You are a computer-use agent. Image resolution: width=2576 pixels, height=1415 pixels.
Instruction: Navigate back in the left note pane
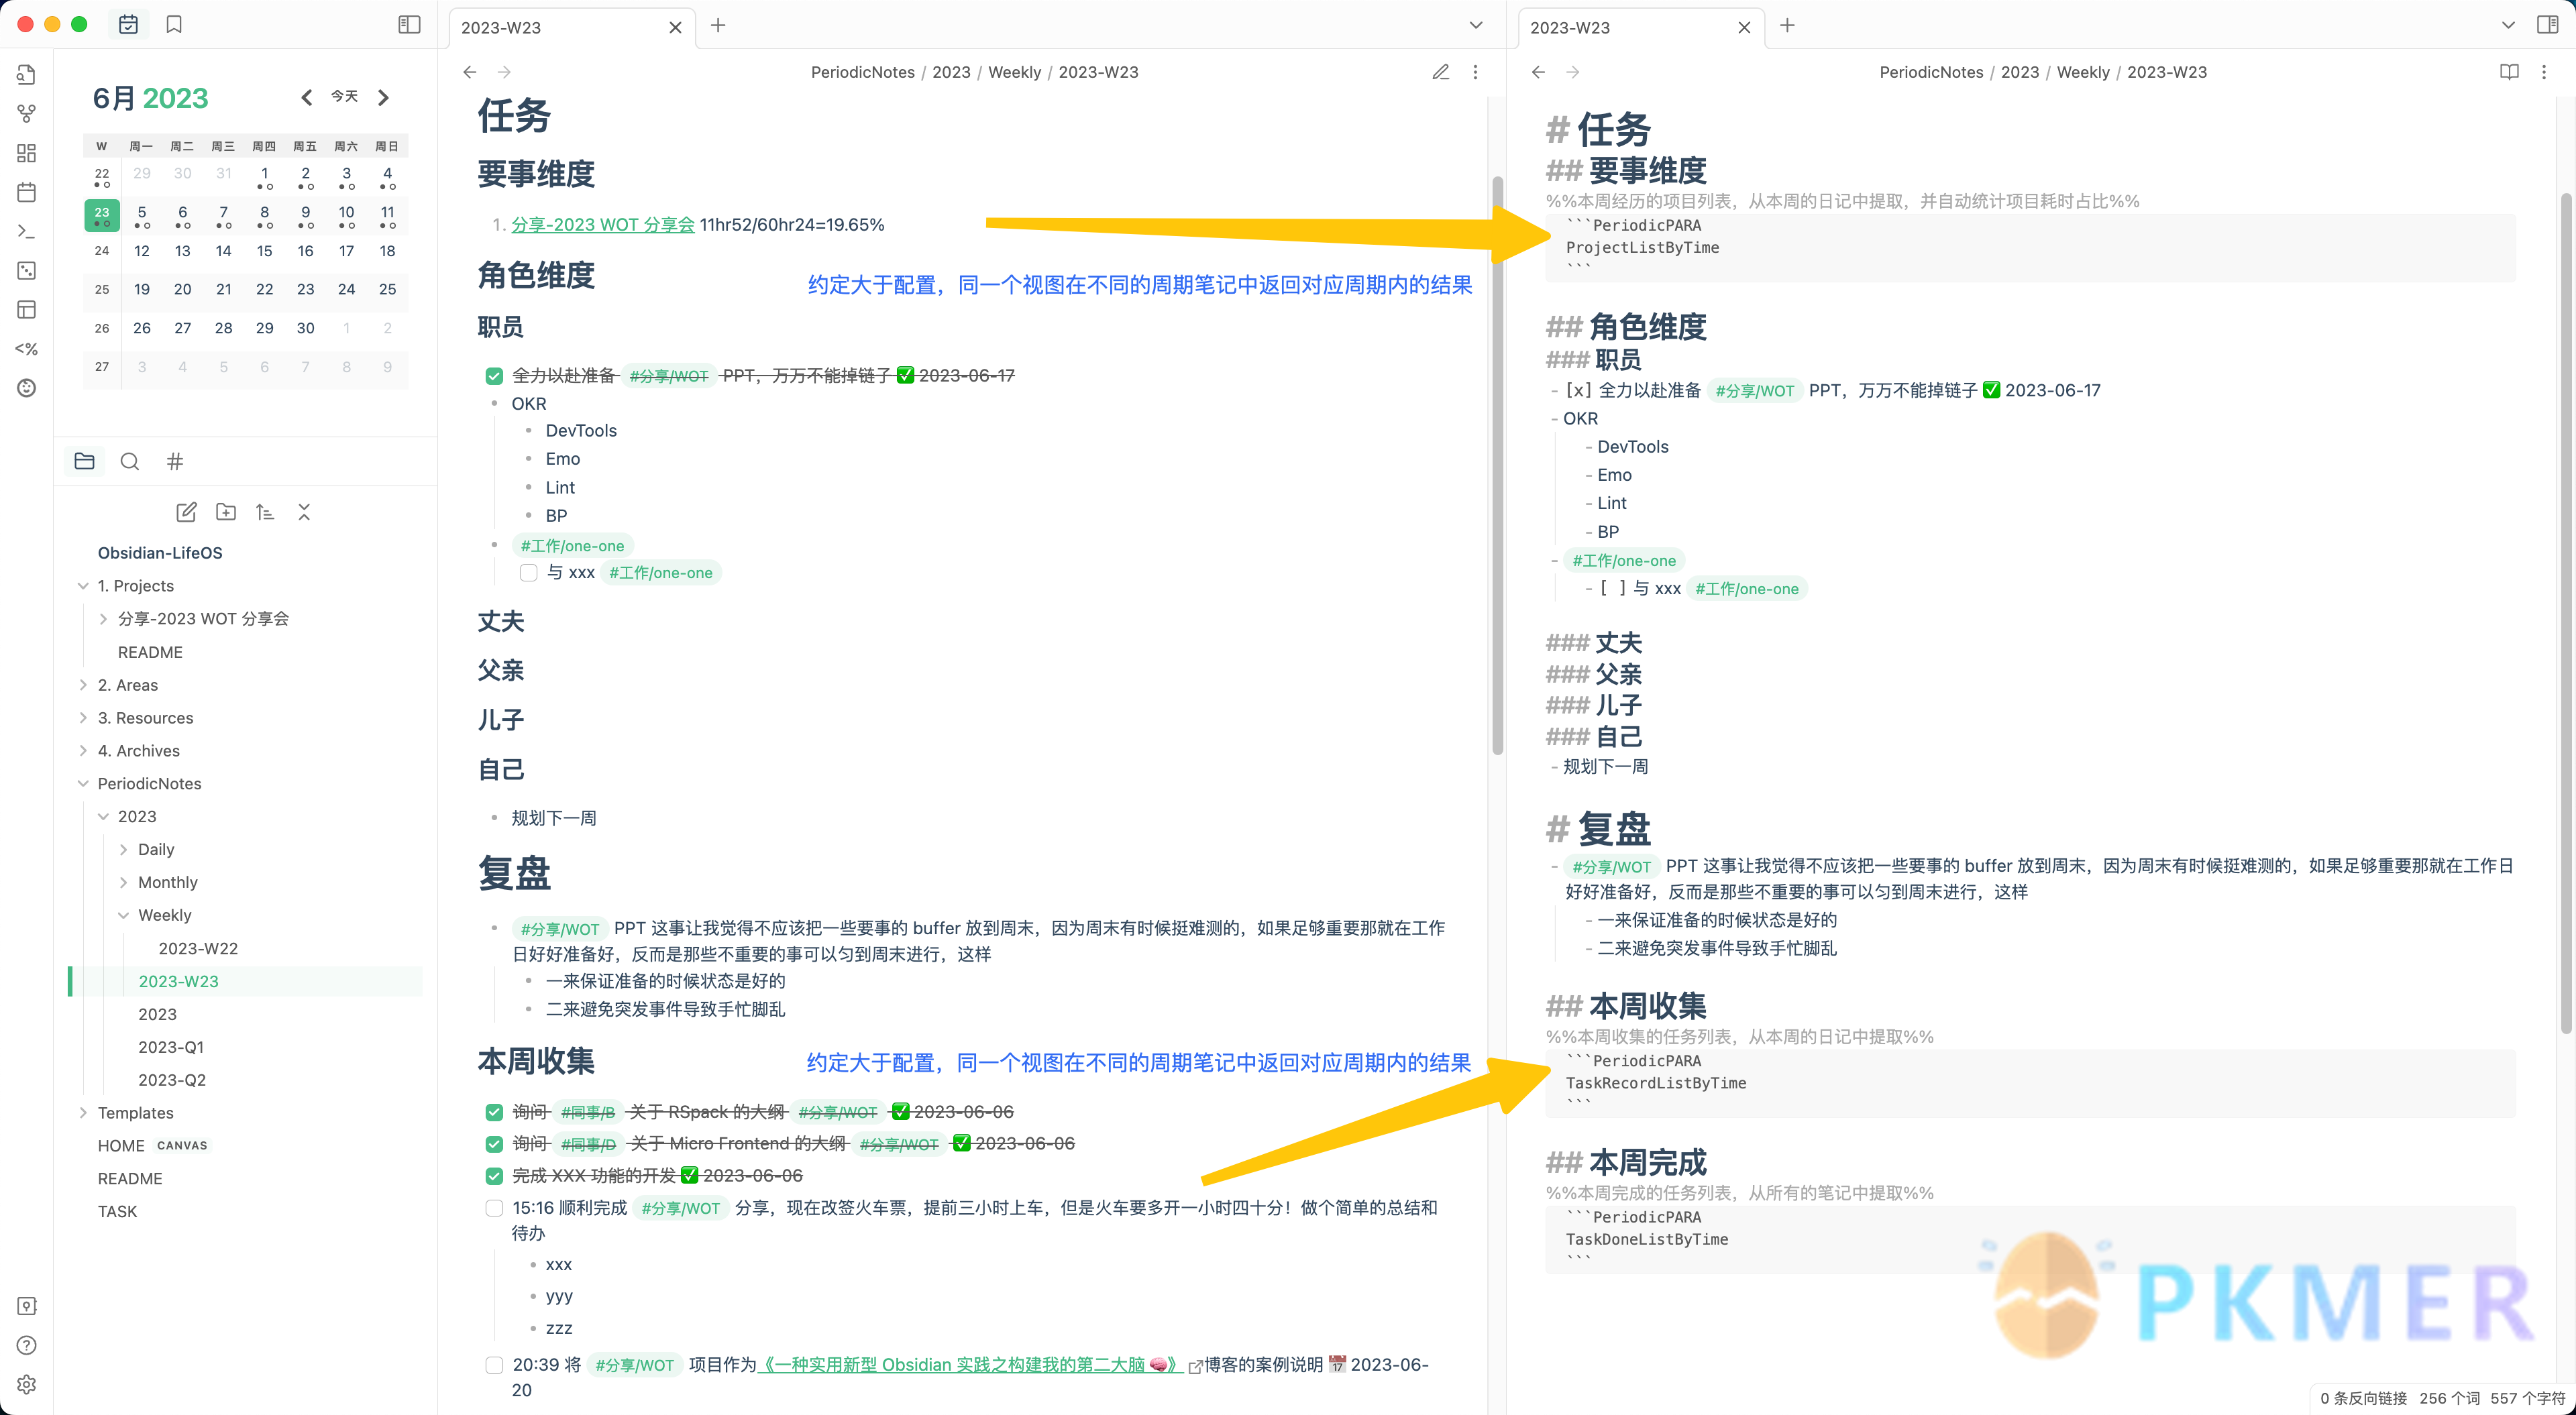470,72
